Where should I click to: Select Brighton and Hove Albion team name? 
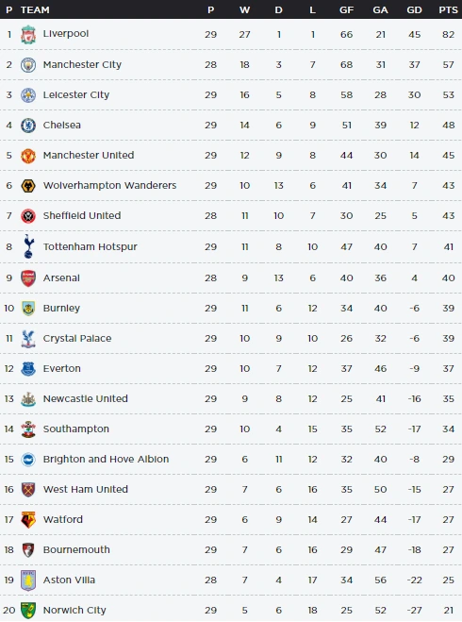(106, 459)
